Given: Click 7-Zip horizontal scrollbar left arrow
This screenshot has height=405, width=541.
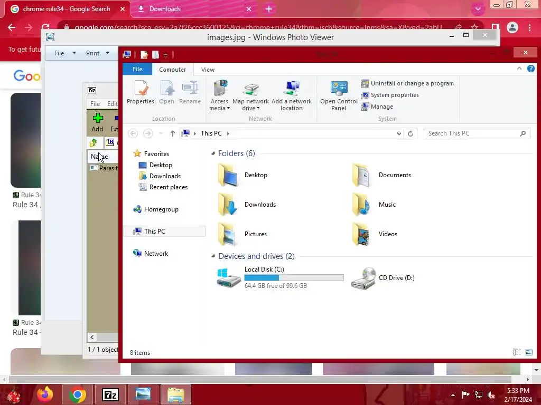Looking at the screenshot, I should [92, 337].
